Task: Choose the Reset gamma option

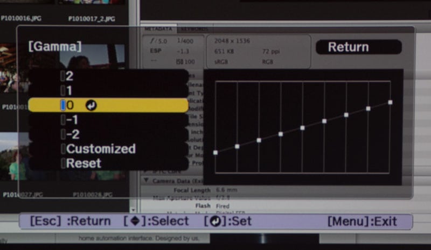Action: [108, 163]
